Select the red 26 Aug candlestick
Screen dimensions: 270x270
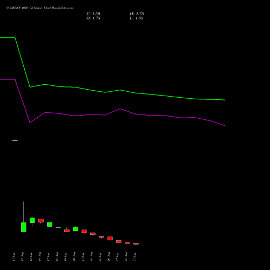point(110,238)
